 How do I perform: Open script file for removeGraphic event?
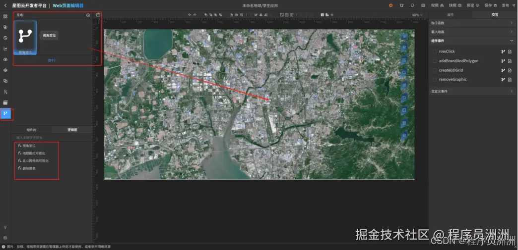click(x=510, y=80)
